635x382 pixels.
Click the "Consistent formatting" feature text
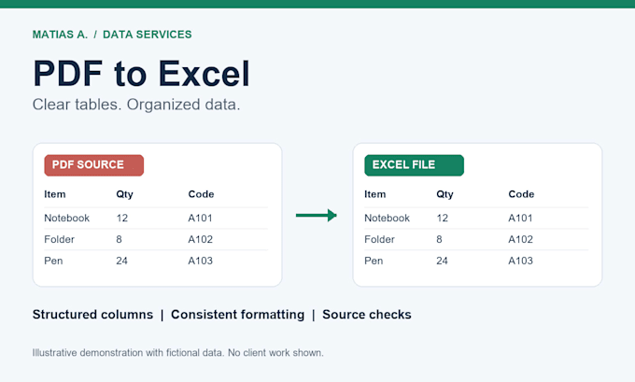click(238, 315)
